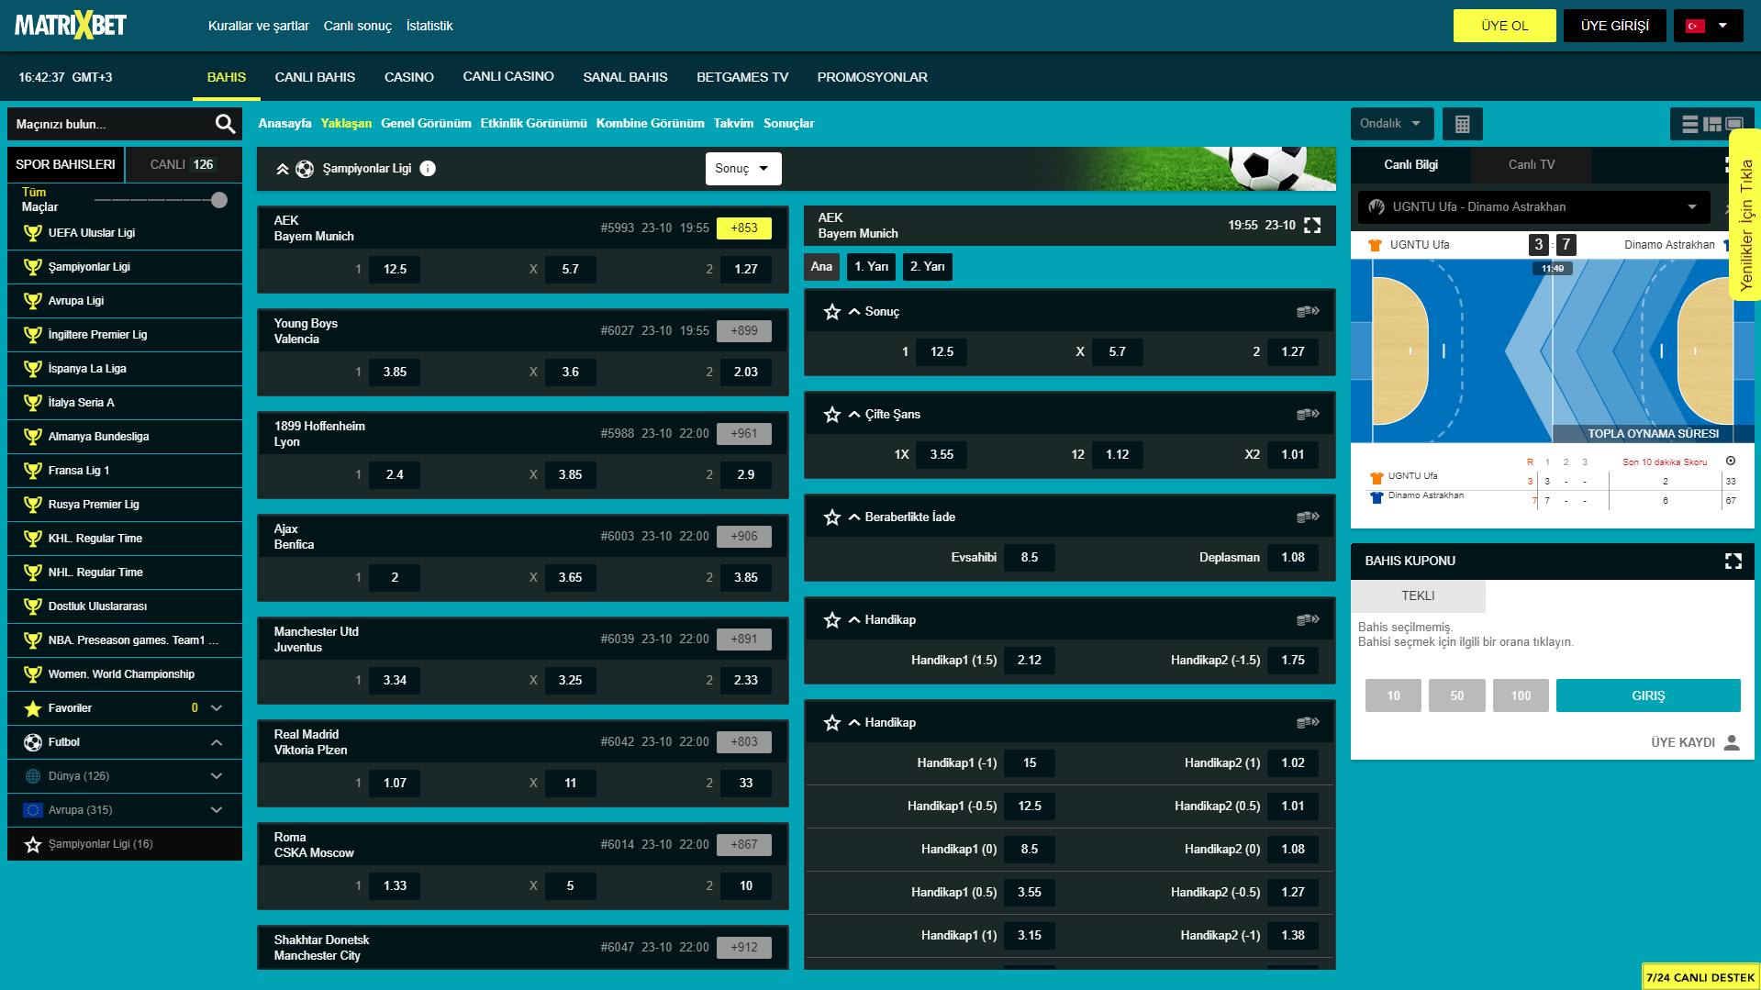Click the search magnifier icon
Viewport: 1761px width, 990px height.
225,124
